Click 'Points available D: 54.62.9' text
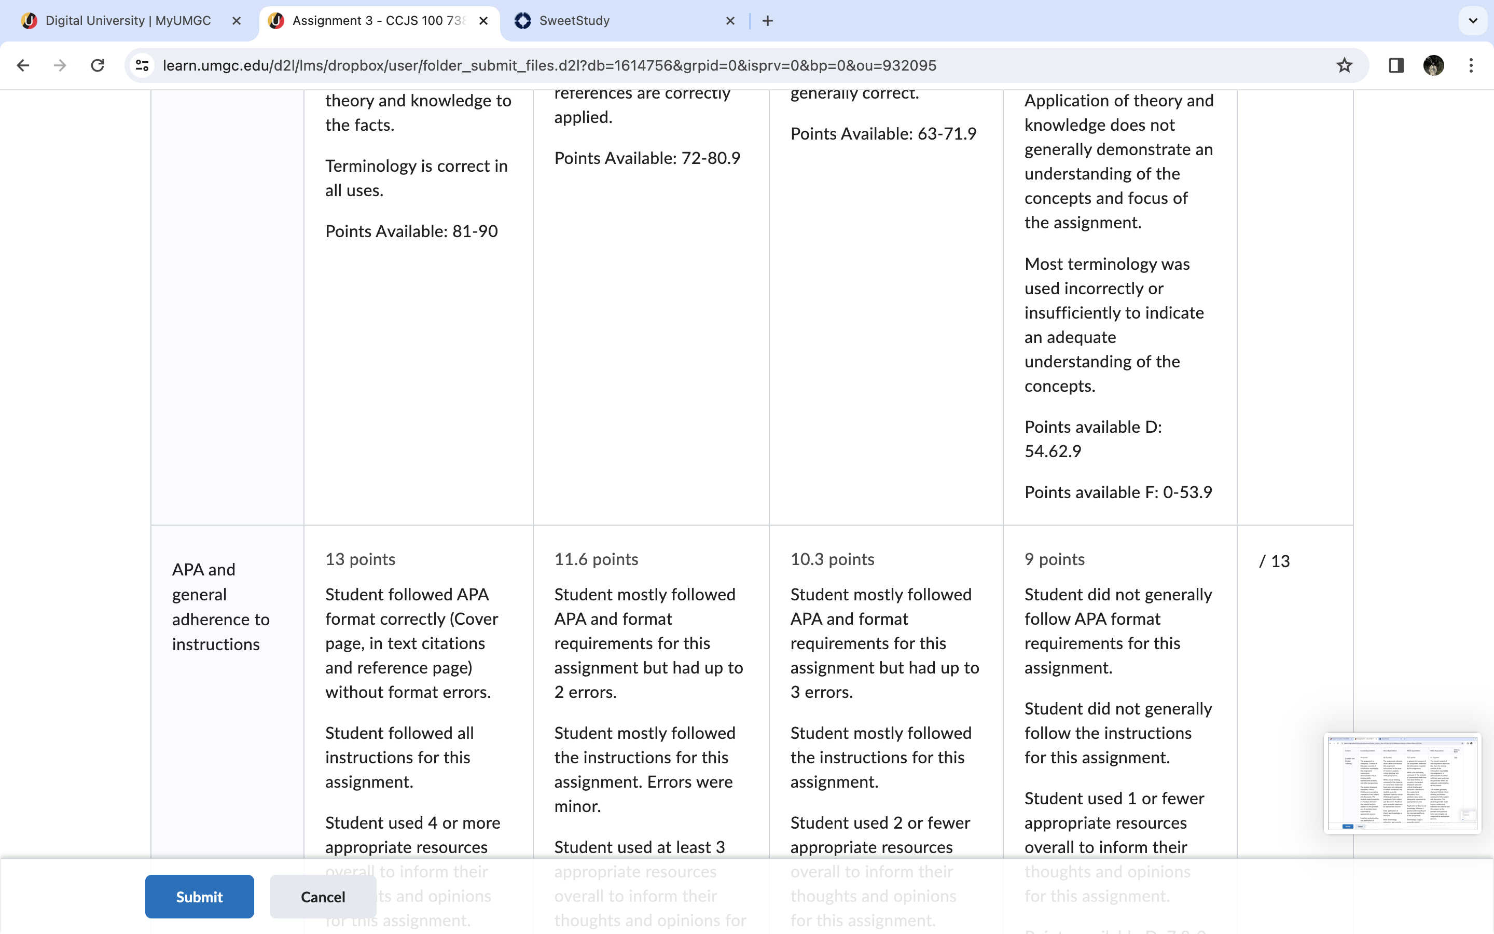Image resolution: width=1494 pixels, height=934 pixels. point(1094,438)
